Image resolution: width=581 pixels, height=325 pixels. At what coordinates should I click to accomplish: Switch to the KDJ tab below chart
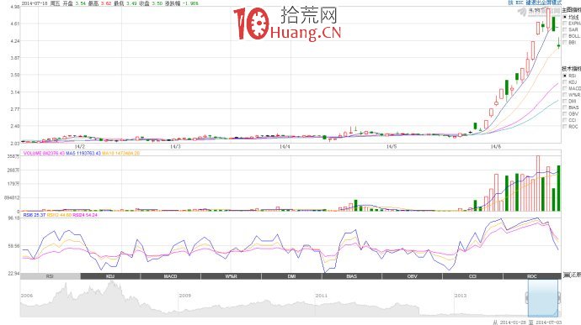tap(110, 276)
